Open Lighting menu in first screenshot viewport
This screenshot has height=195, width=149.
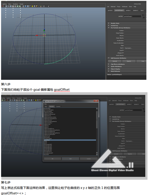click(x=4, y=4)
